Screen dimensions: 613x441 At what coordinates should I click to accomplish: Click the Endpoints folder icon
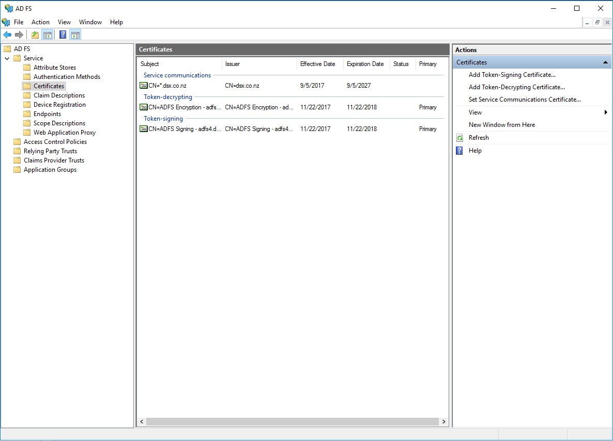pos(27,114)
